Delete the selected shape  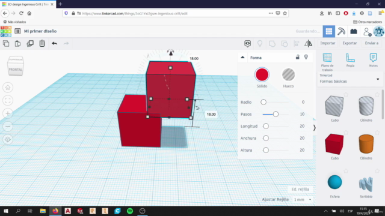[42, 44]
